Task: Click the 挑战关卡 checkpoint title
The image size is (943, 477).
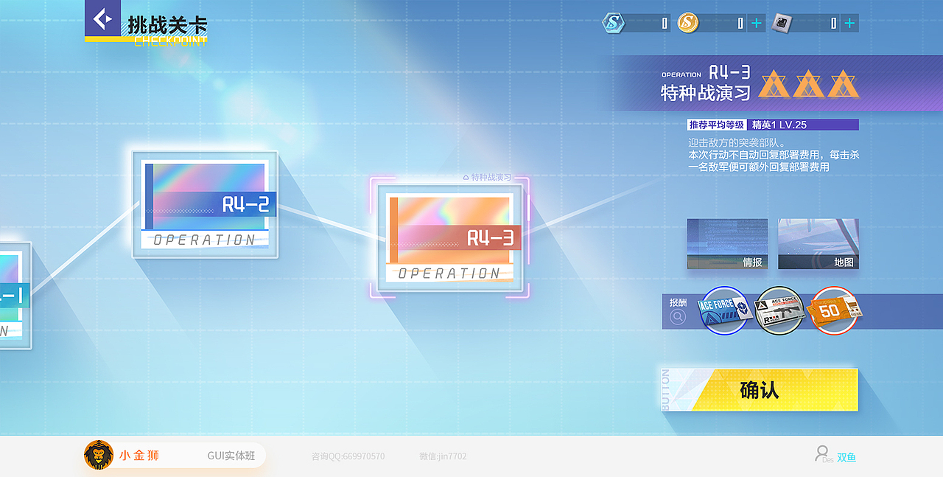Action: pyautogui.click(x=167, y=25)
